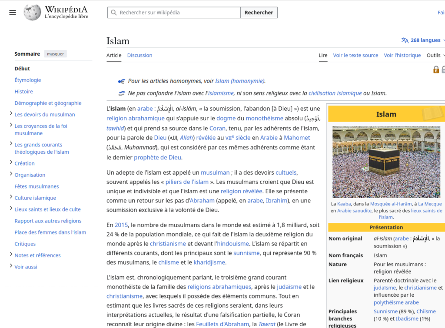Screen dimensions: 445x328
Task: Open the hamburger main menu
Action: click(13, 13)
